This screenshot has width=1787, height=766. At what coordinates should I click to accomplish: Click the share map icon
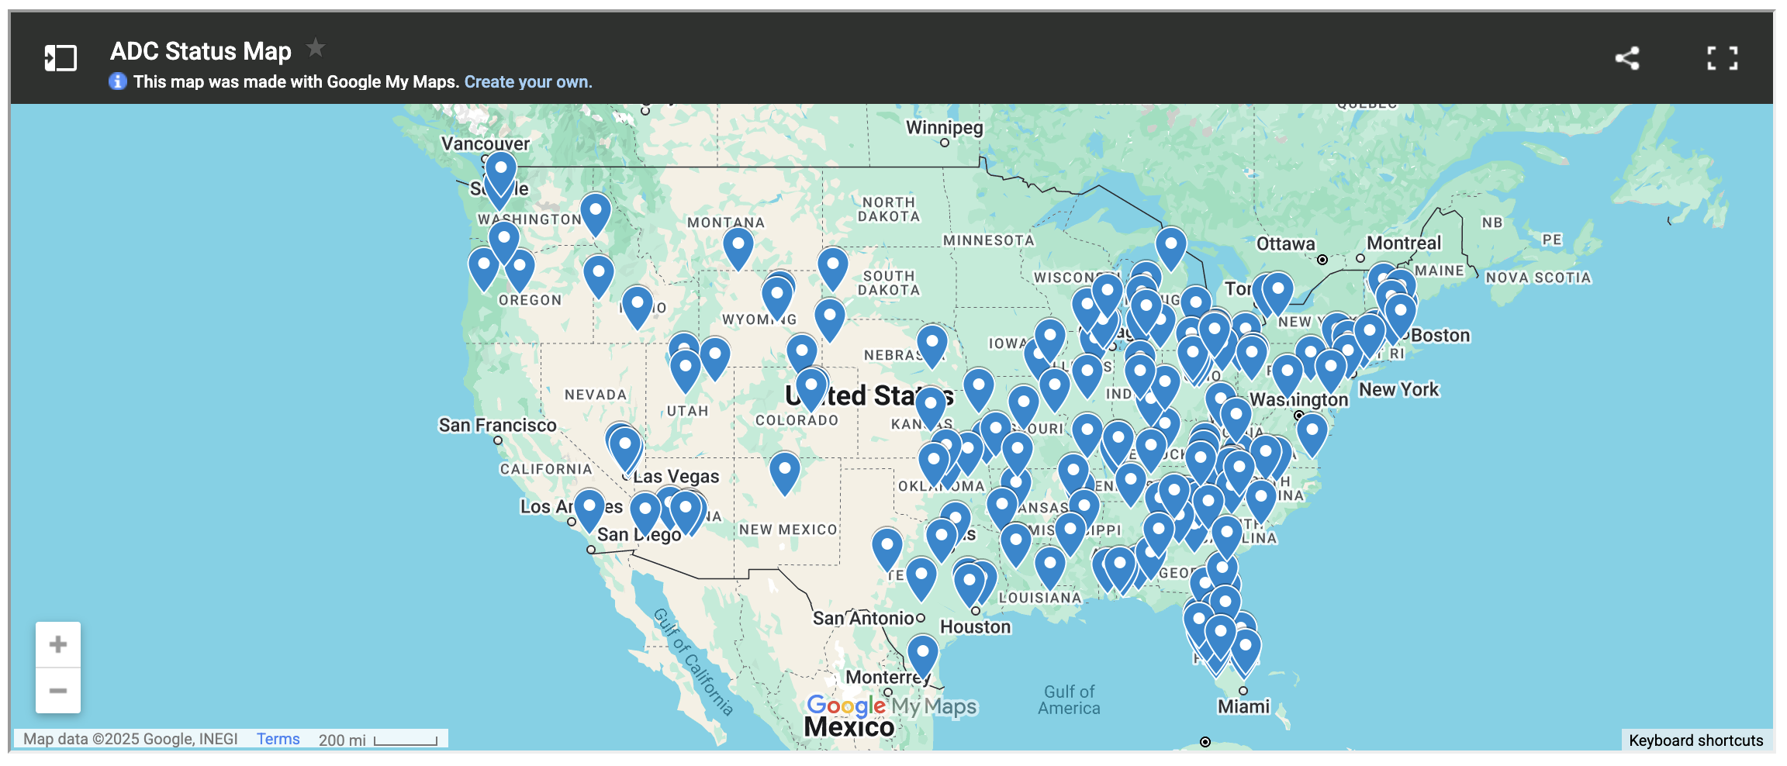point(1627,58)
